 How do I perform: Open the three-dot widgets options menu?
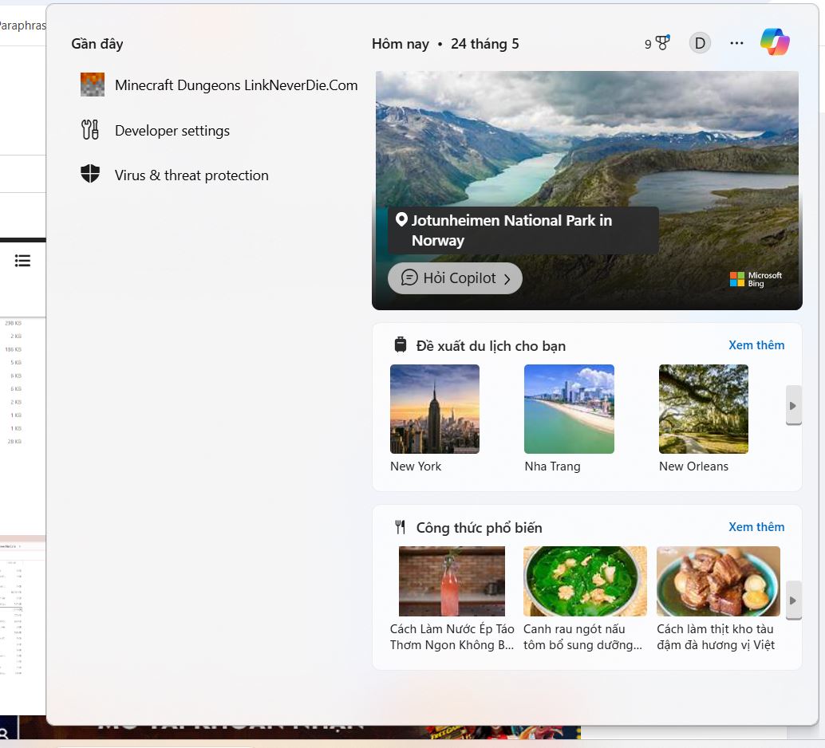(x=736, y=42)
